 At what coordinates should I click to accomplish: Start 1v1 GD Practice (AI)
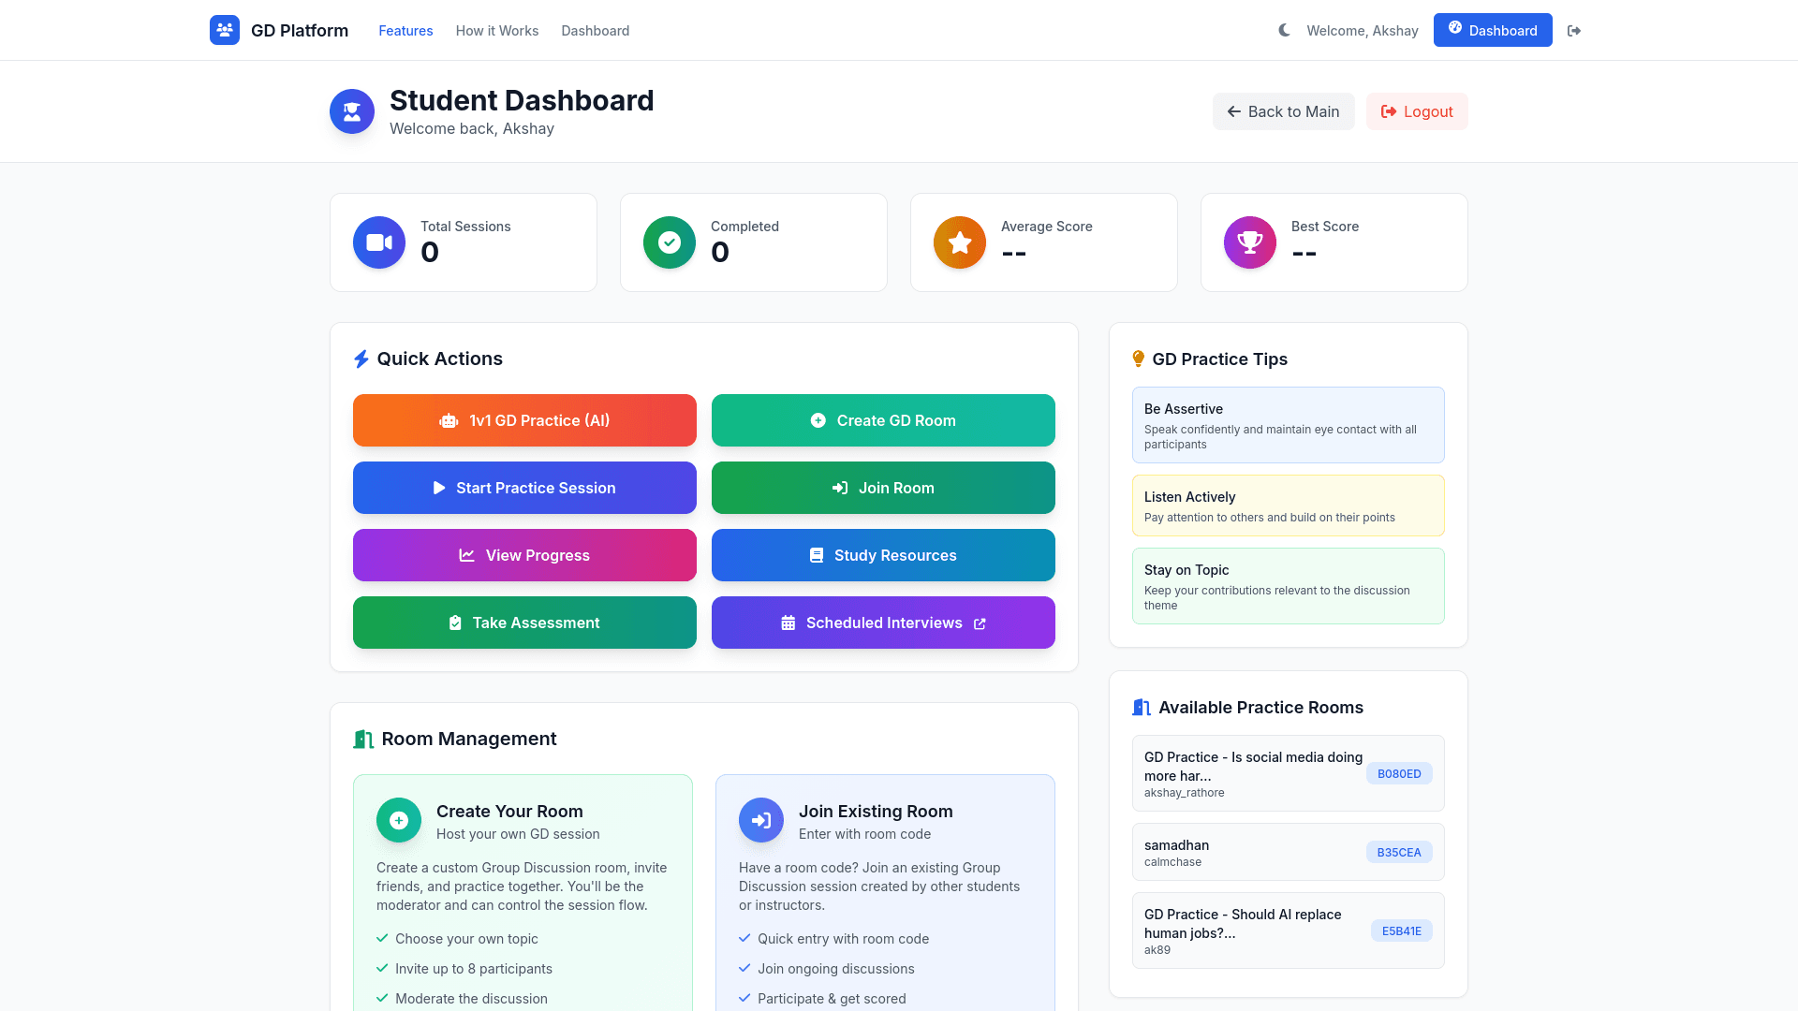(x=524, y=420)
